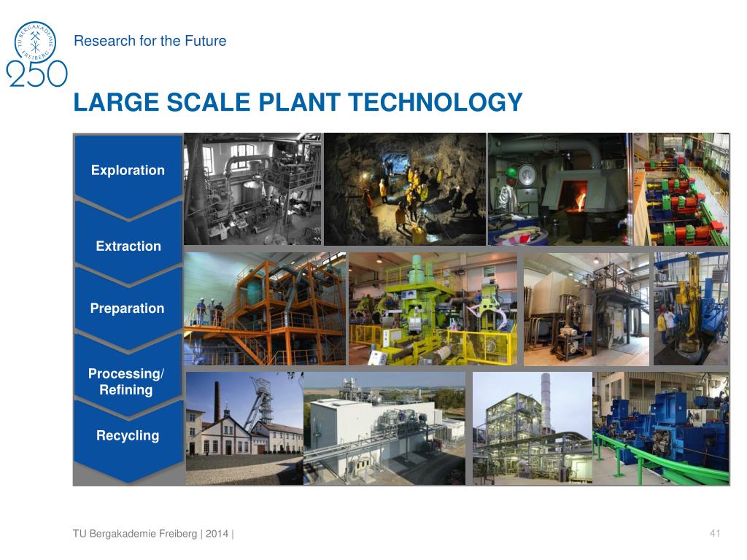
Task: Open the underground mine visitors photo
Action: point(404,189)
